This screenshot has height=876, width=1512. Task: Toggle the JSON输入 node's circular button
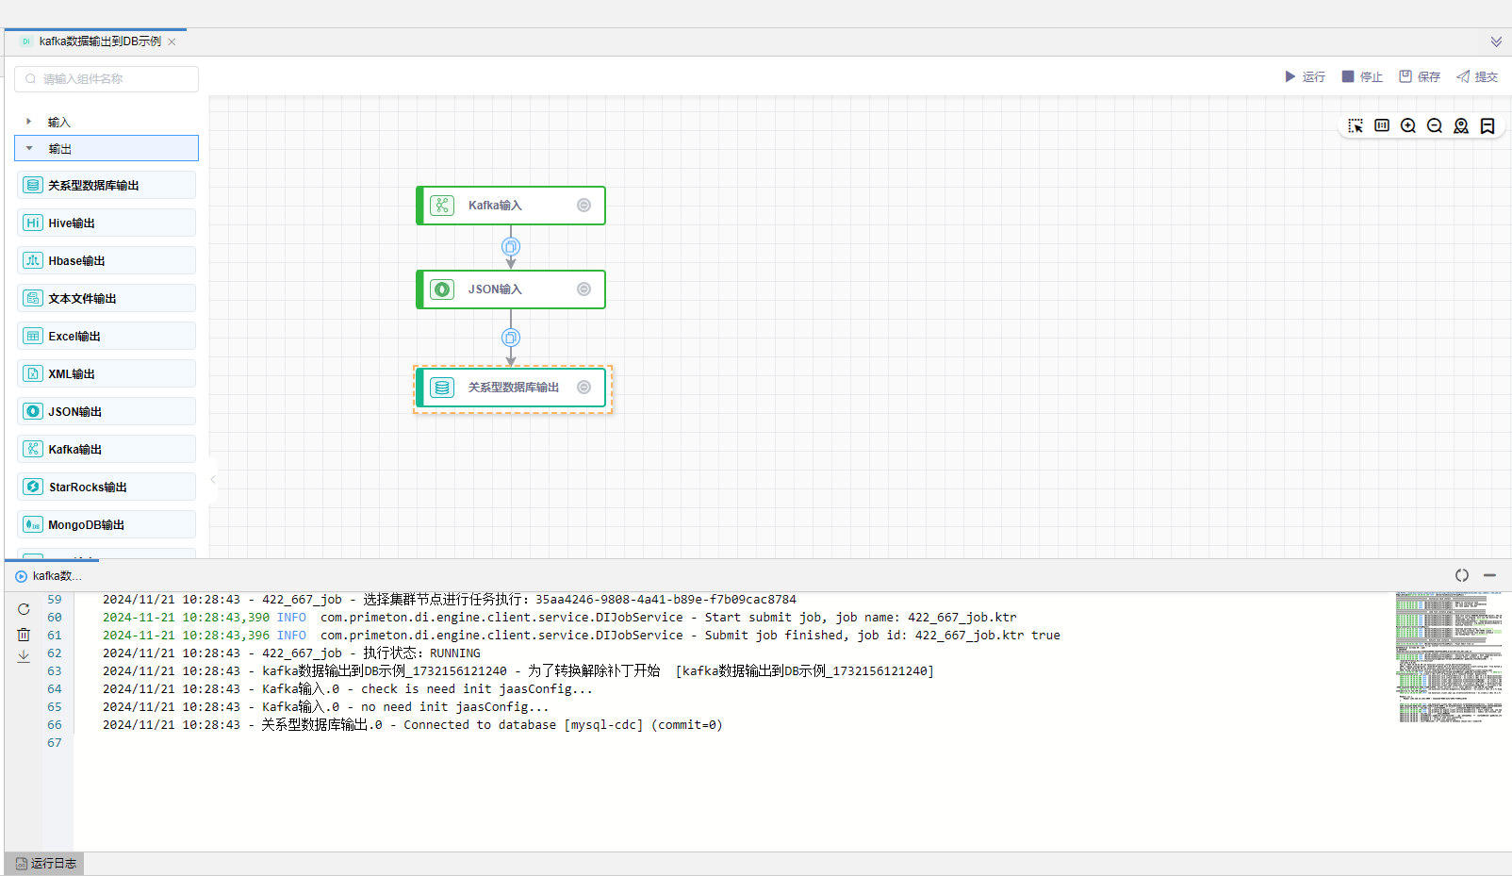pyautogui.click(x=584, y=289)
